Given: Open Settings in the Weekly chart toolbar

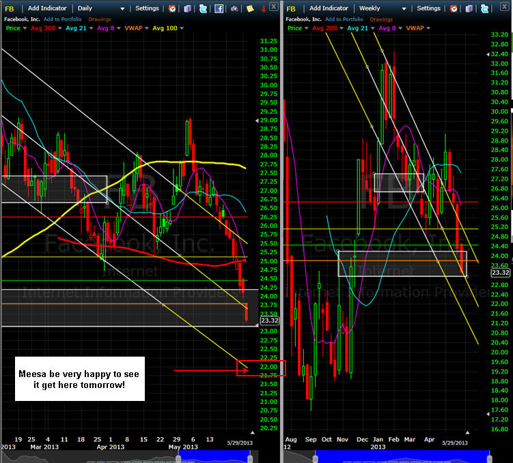Looking at the screenshot, I should tap(428, 8).
